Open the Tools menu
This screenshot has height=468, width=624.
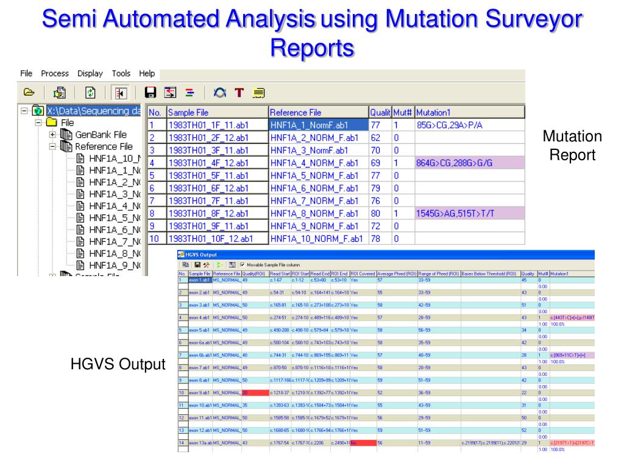[121, 73]
